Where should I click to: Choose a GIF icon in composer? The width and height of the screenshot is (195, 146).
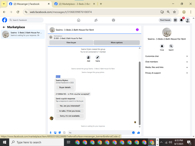point(64,133)
